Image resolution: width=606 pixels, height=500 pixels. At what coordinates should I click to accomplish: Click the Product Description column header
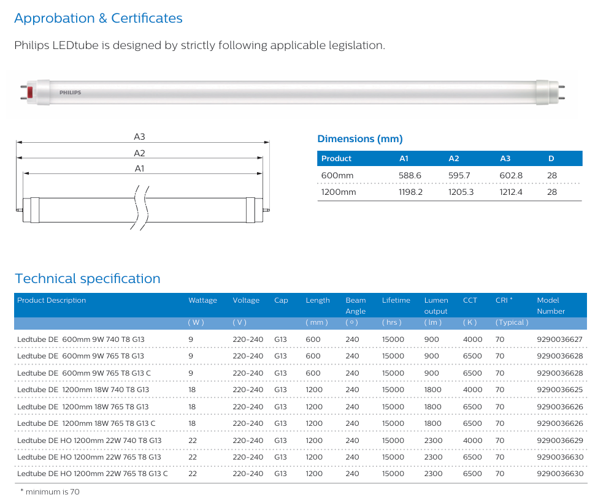tap(52, 300)
